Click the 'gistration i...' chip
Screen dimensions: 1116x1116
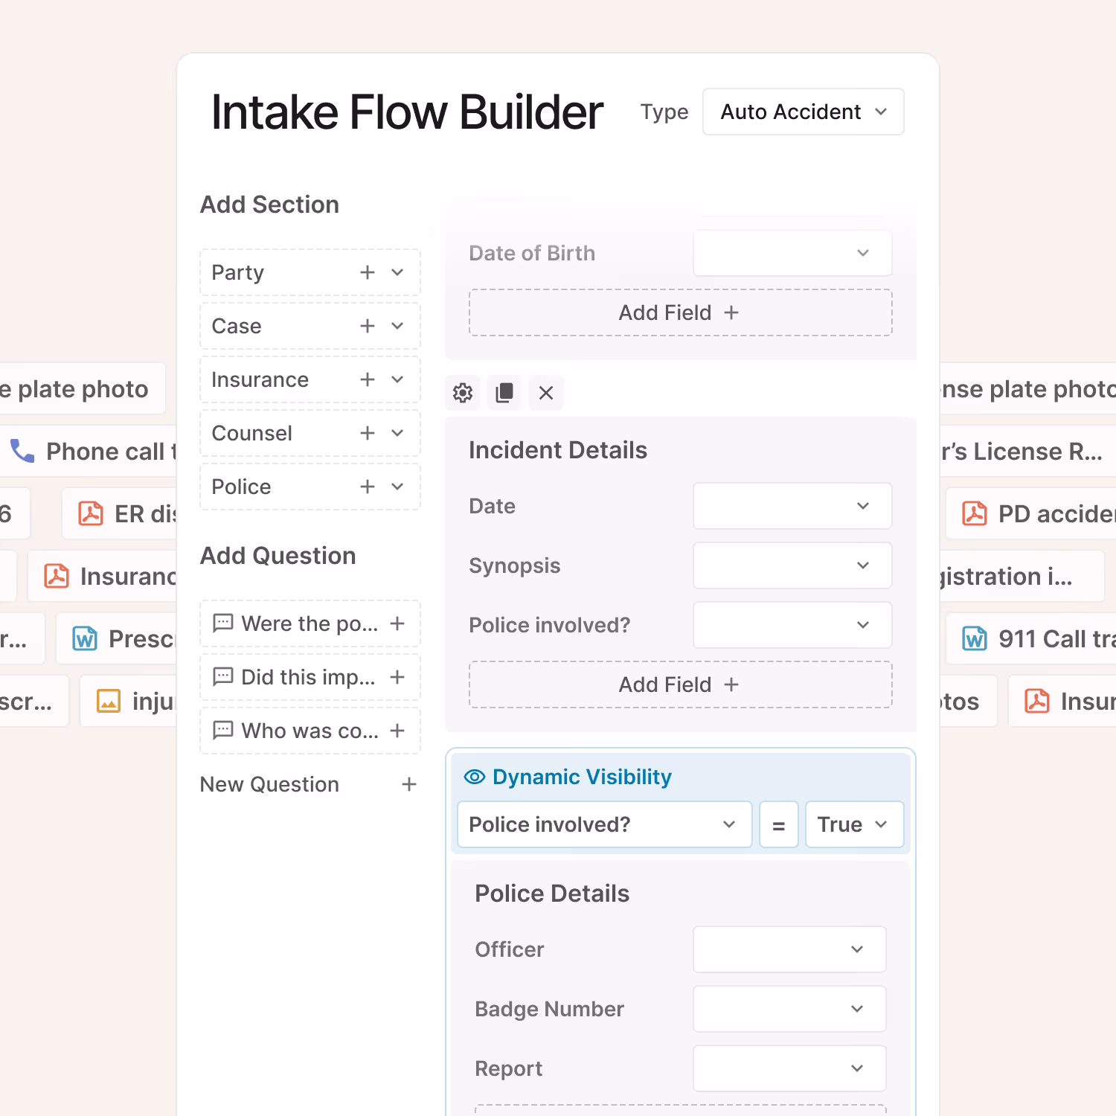pyautogui.click(x=1022, y=576)
